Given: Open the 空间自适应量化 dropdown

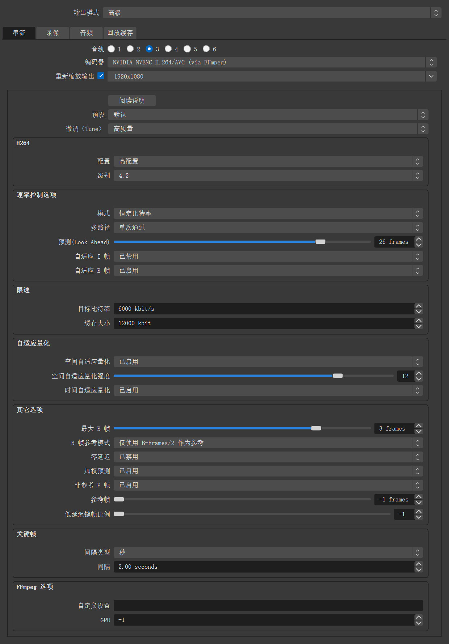Looking at the screenshot, I should pos(268,362).
